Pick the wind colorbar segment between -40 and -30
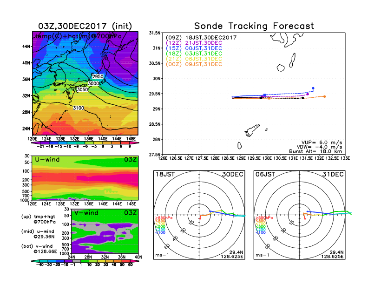The width and height of the screenshot is (368, 285). click(x=43, y=261)
